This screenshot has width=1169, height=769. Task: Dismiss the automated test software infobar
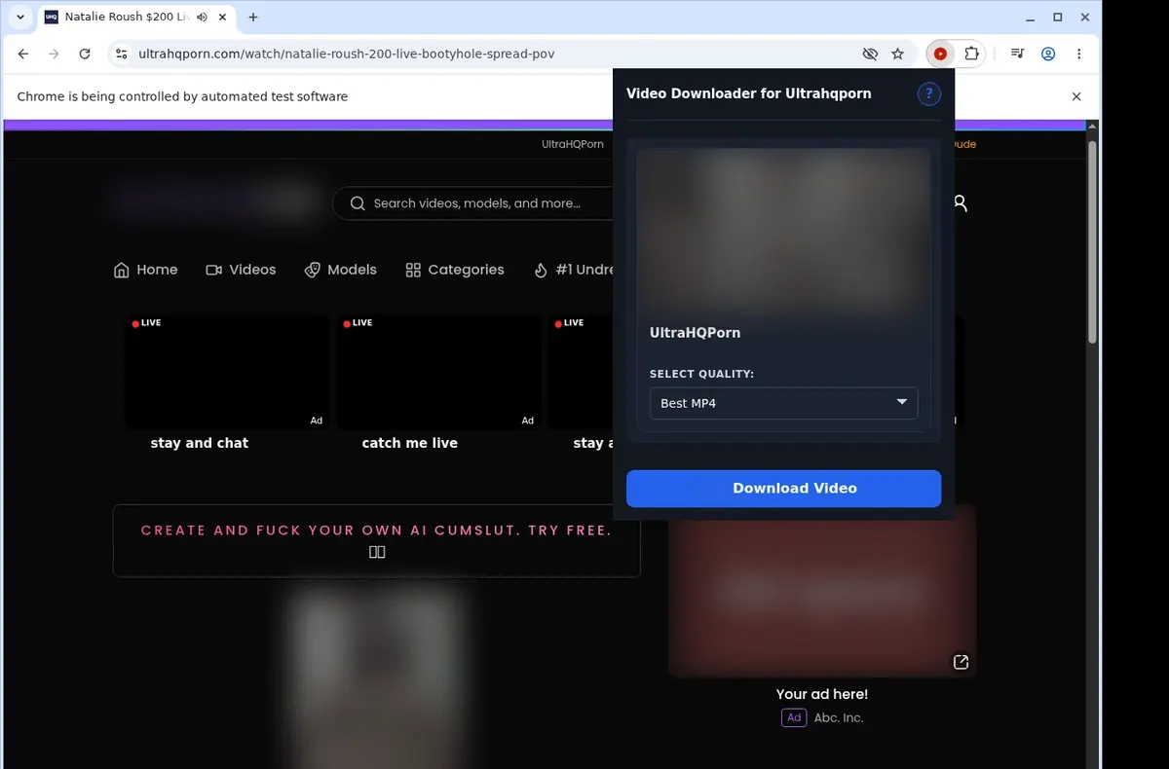click(1076, 96)
